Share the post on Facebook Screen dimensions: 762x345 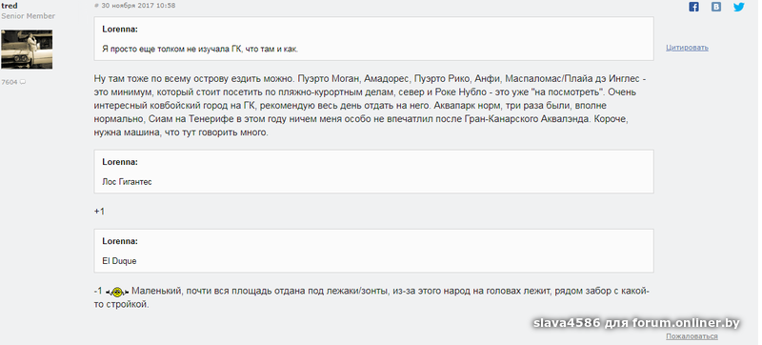click(x=694, y=7)
